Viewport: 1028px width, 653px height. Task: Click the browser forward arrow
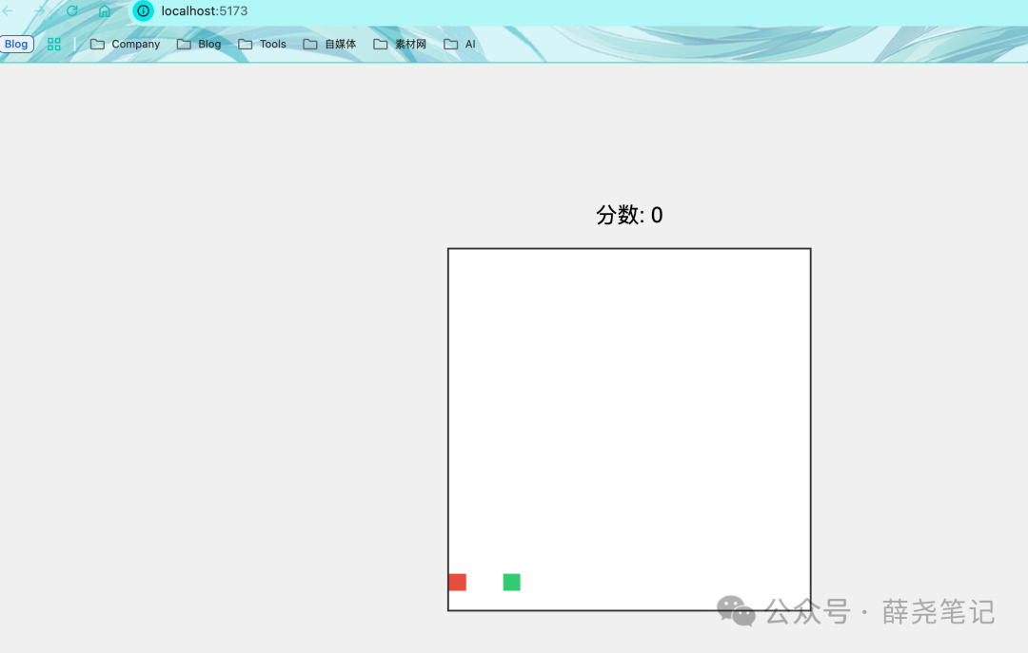click(39, 11)
